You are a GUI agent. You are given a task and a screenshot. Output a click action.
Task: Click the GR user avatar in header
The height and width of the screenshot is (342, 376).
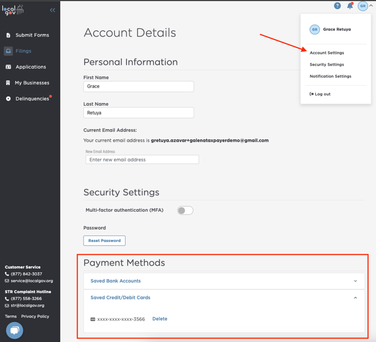363,6
